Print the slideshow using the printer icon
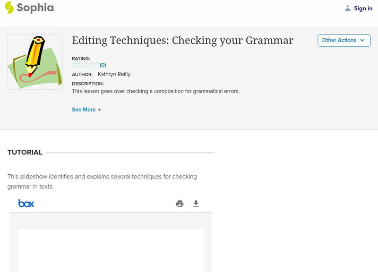Image resolution: width=378 pixels, height=272 pixels. click(x=180, y=204)
